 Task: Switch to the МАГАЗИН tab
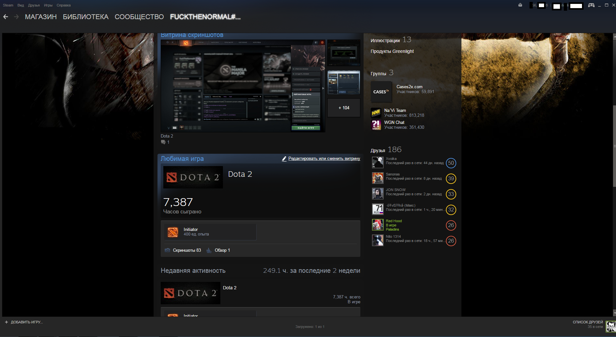click(41, 17)
